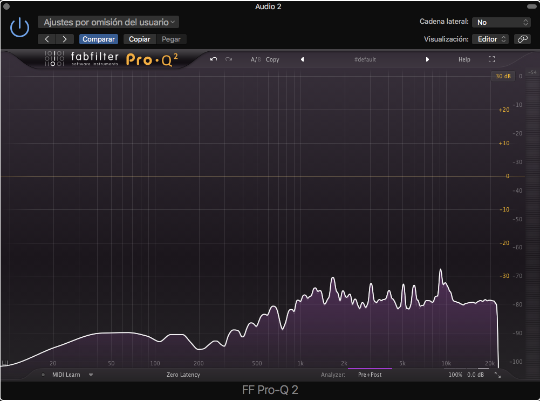Go to the next preset with right arrow

pyautogui.click(x=65, y=39)
